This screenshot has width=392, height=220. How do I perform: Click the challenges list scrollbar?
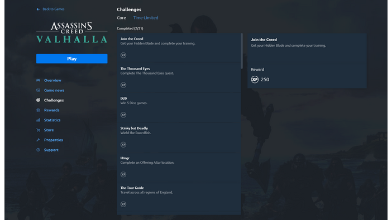point(241,51)
